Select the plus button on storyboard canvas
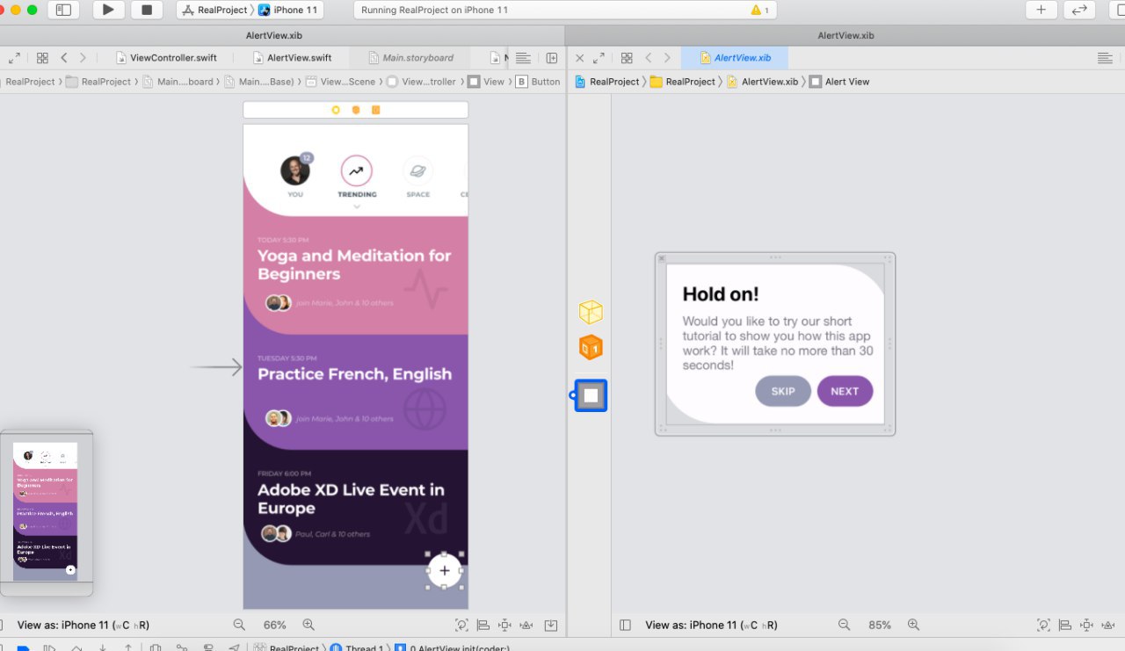The image size is (1125, 651). 445,570
